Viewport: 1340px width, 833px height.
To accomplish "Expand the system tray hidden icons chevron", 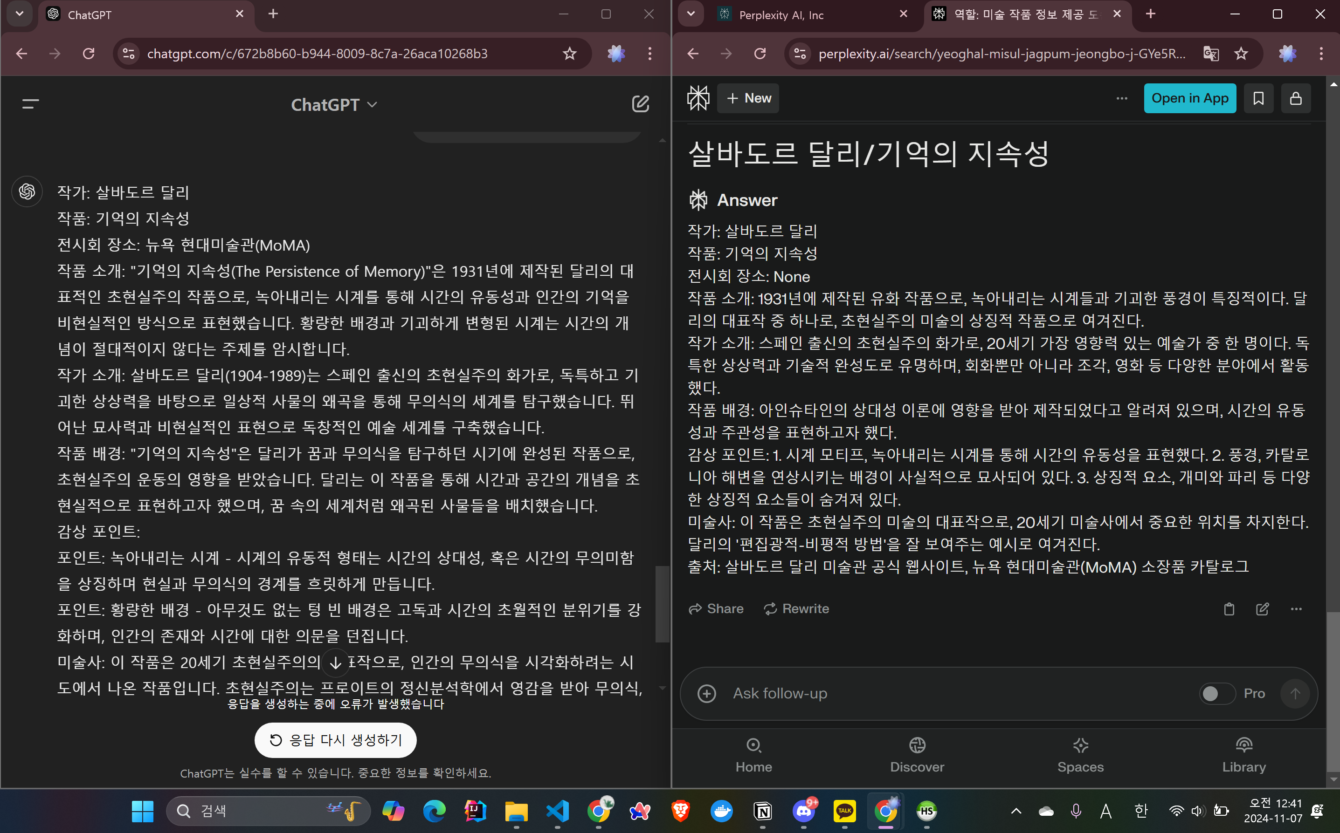I will tap(1016, 811).
